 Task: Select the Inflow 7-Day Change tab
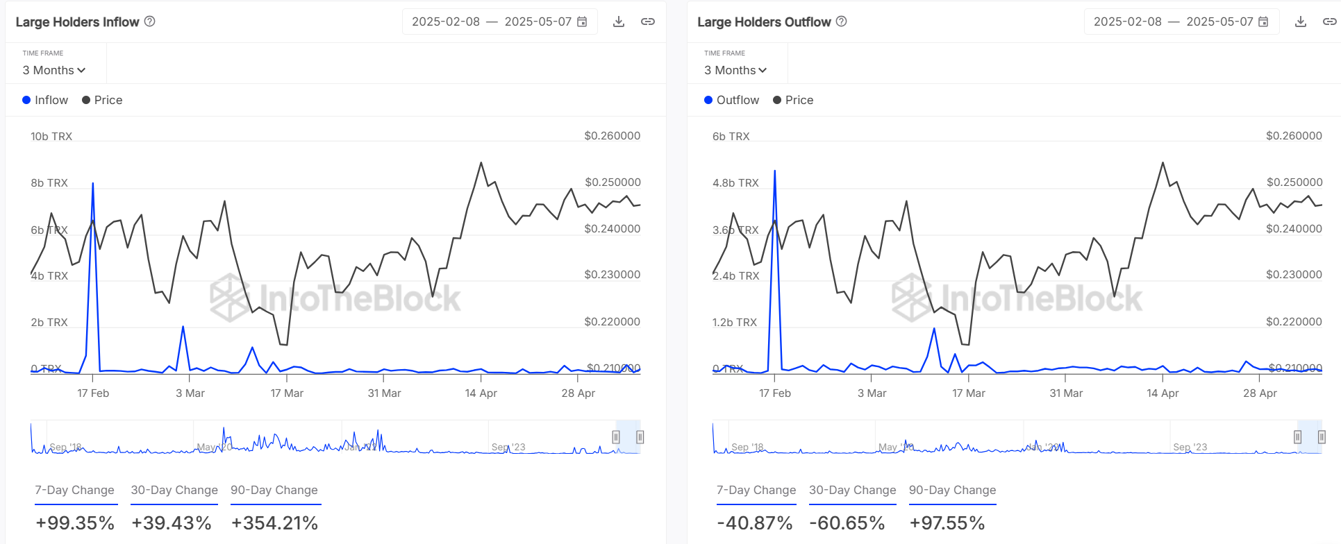click(x=74, y=490)
